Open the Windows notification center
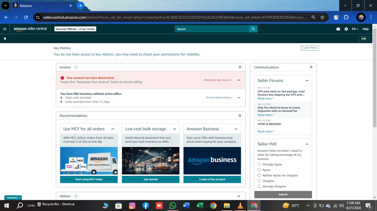 coord(368,205)
